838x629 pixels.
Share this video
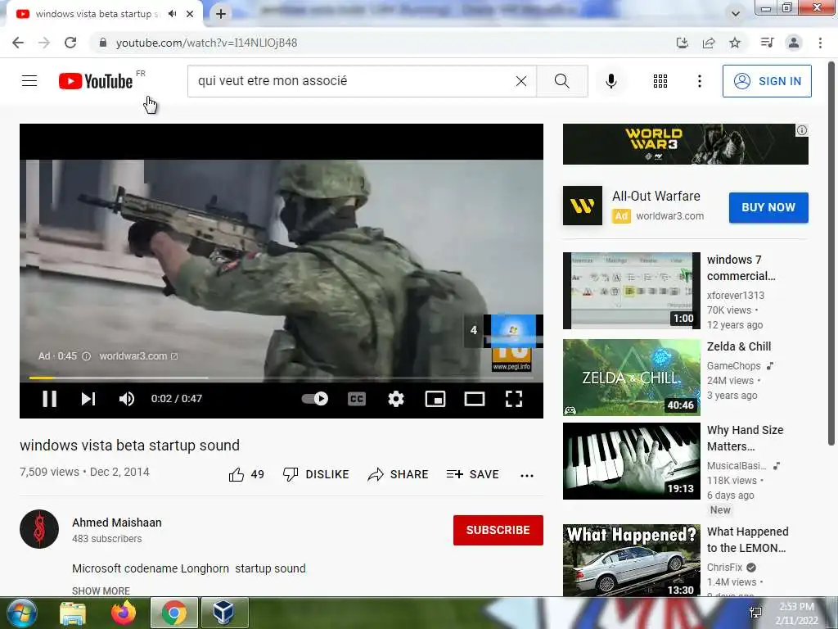(x=399, y=474)
